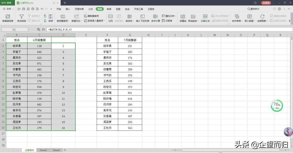Click 插入下拉列表 insert dropdown list

click(x=142, y=18)
